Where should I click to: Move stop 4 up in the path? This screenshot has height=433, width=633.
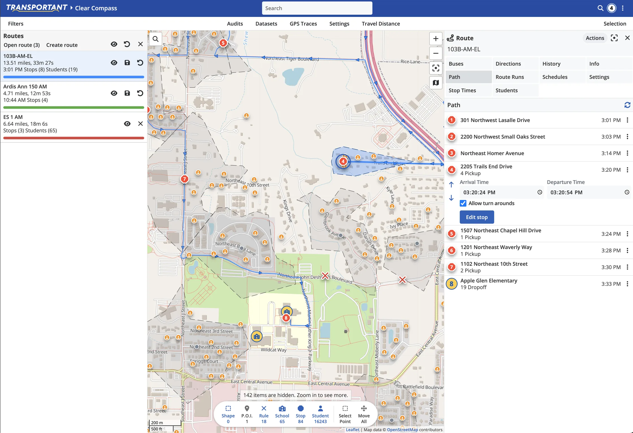(451, 184)
